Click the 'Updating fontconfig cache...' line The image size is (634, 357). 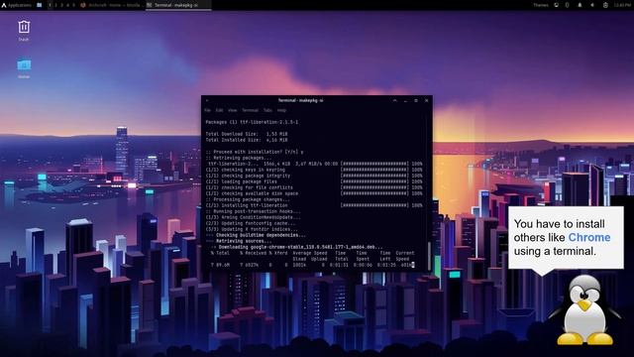[x=251, y=223]
